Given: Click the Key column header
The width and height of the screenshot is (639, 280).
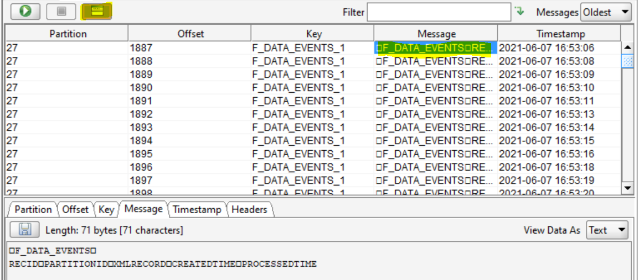Looking at the screenshot, I should click(x=312, y=34).
